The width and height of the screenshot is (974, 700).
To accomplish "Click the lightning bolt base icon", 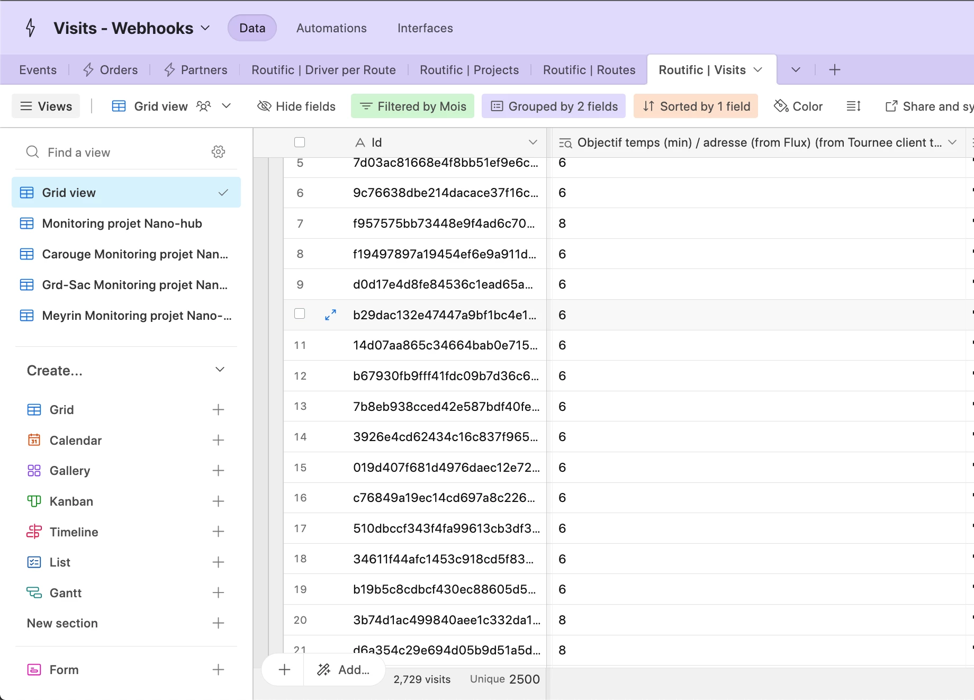I will tap(31, 28).
